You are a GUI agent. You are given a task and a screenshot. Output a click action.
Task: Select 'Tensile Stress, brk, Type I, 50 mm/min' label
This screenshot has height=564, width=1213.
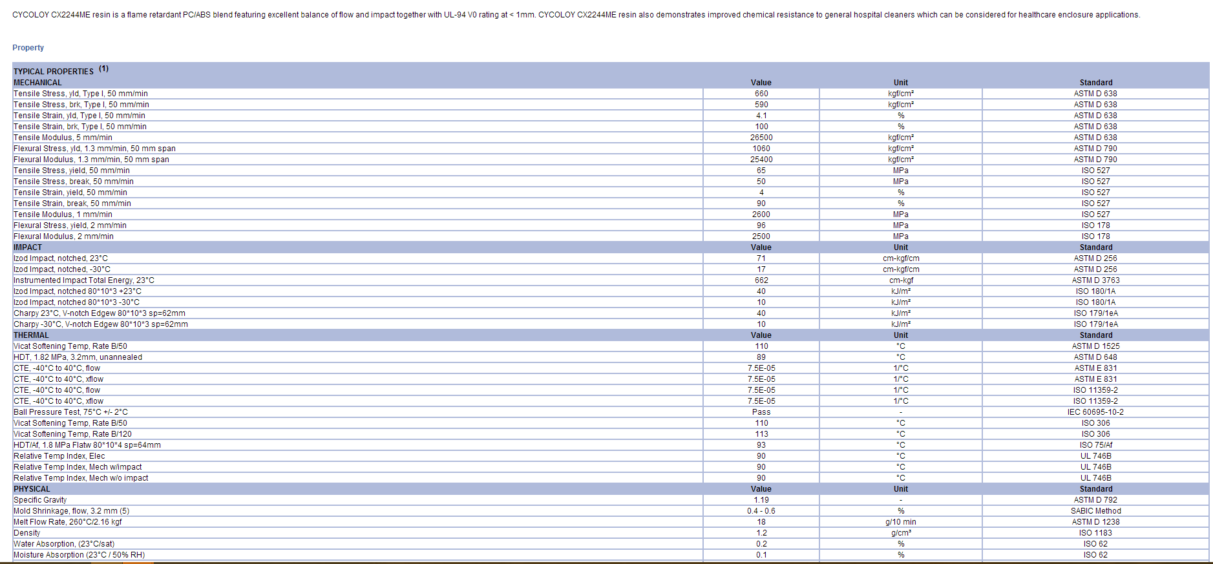coord(81,105)
